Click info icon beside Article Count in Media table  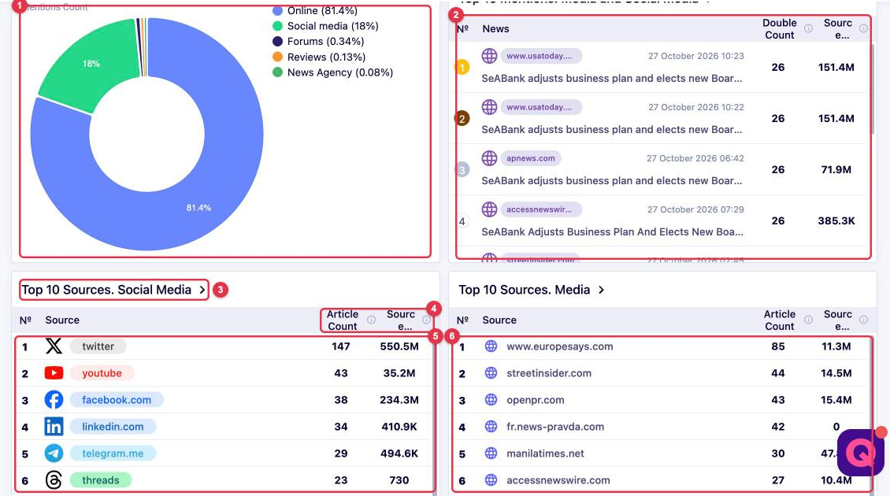pos(808,320)
